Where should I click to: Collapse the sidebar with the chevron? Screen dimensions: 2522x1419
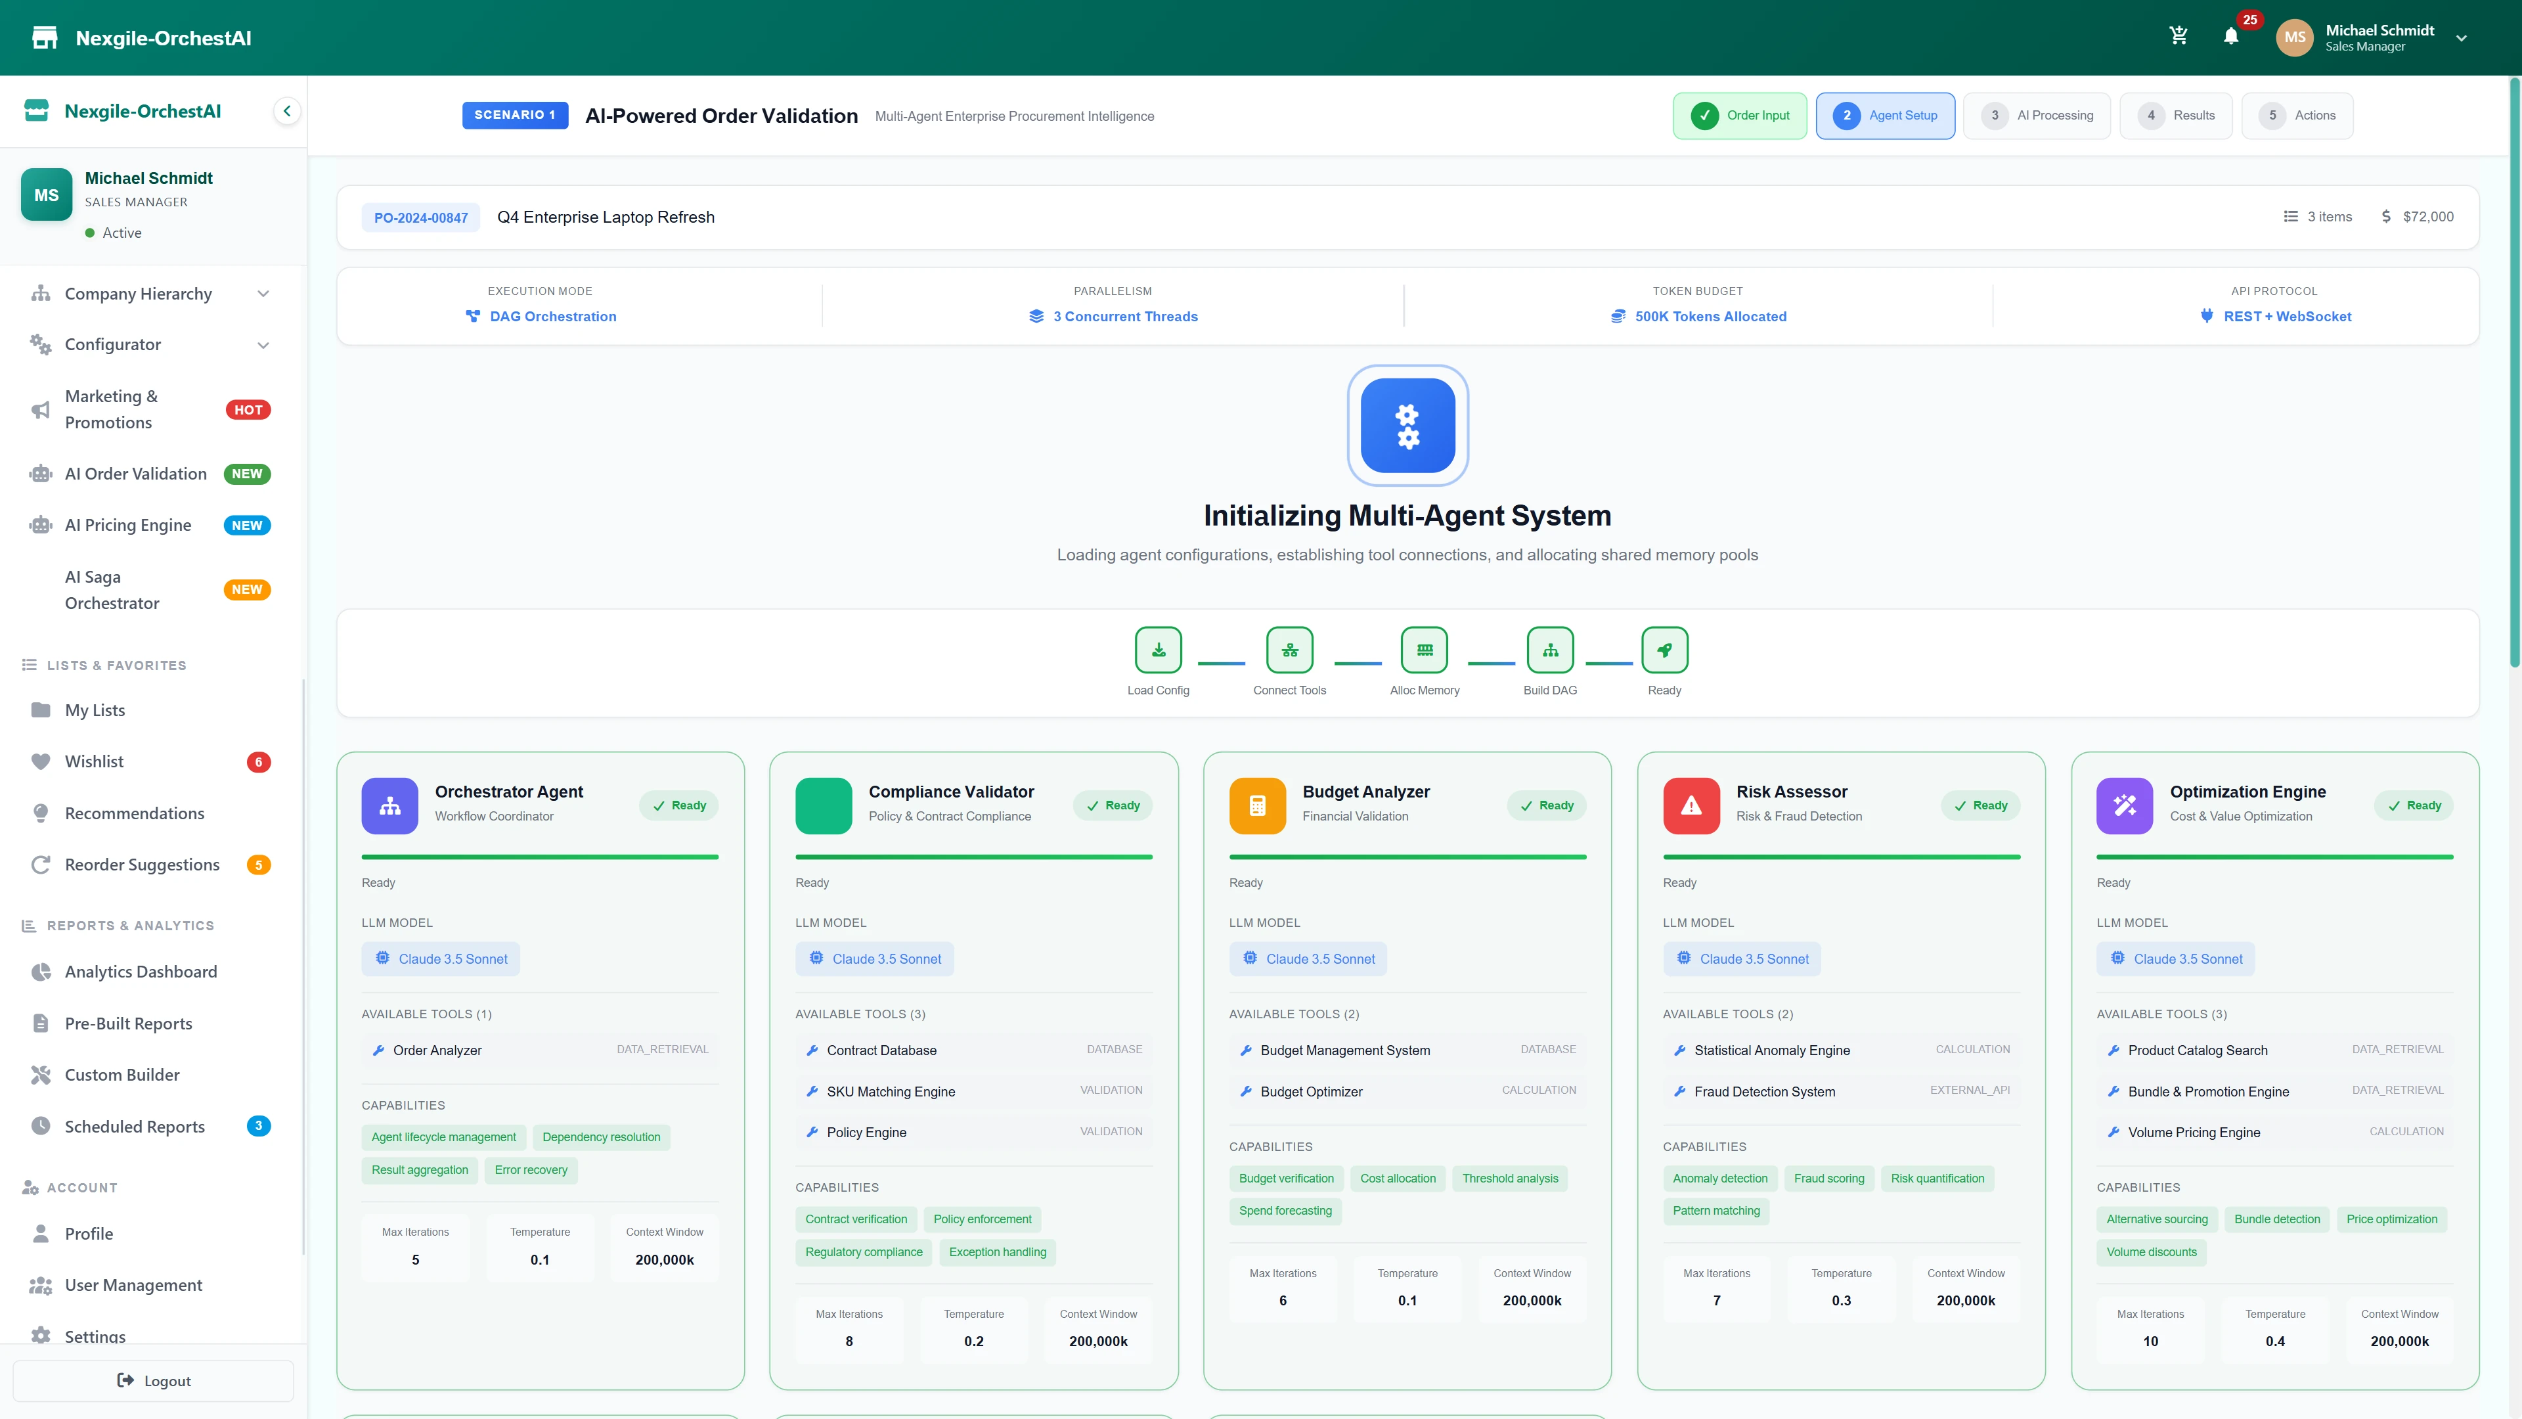287,110
